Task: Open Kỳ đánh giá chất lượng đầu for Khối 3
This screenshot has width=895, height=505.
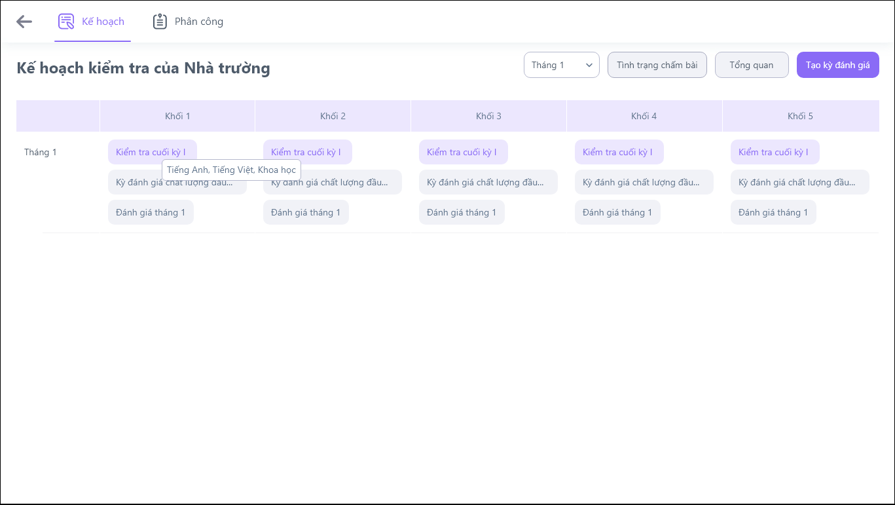Action: (x=488, y=182)
